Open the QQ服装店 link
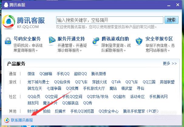 point(70,103)
